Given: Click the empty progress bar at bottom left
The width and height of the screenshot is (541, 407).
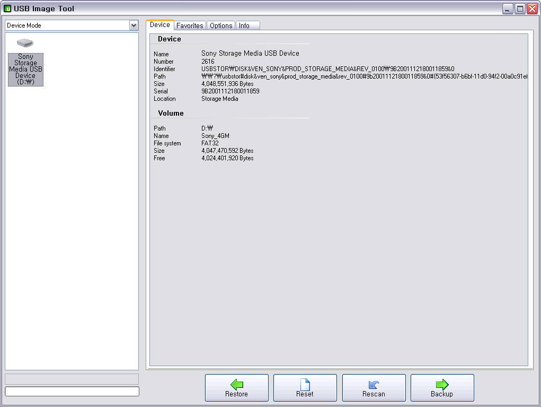Looking at the screenshot, I should click(72, 392).
